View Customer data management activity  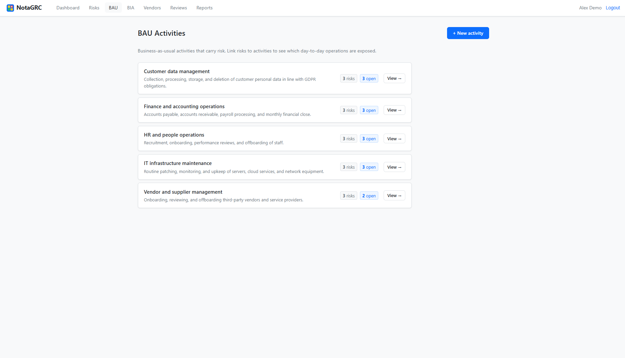point(394,78)
